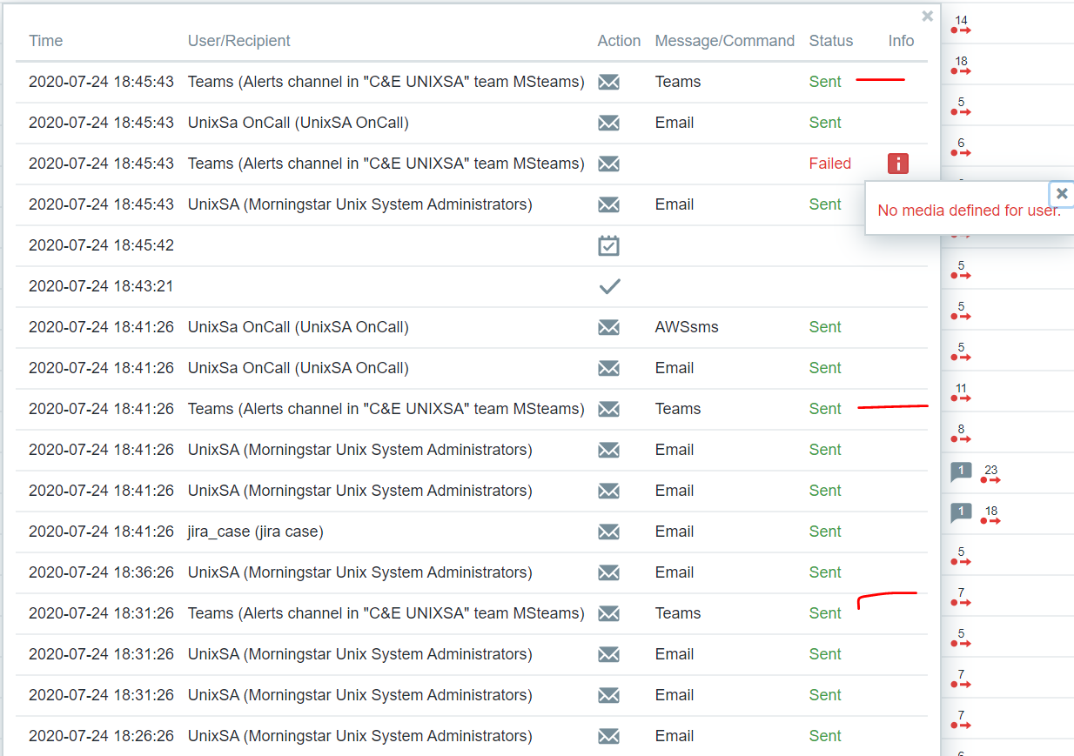This screenshot has height=756, width=1074.
Task: Click the envelope icon in the AWSsms row
Action: tap(609, 327)
